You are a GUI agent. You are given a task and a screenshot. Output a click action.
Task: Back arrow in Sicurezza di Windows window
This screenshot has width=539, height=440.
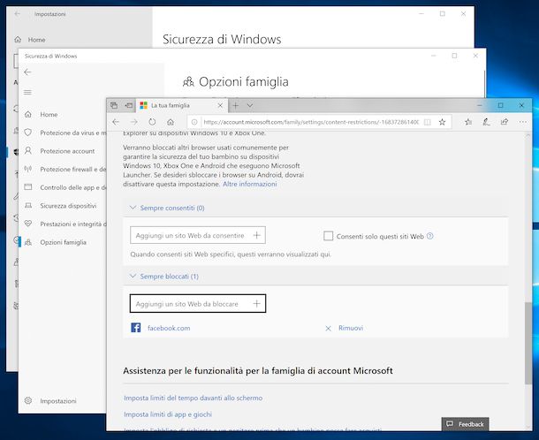(28, 72)
